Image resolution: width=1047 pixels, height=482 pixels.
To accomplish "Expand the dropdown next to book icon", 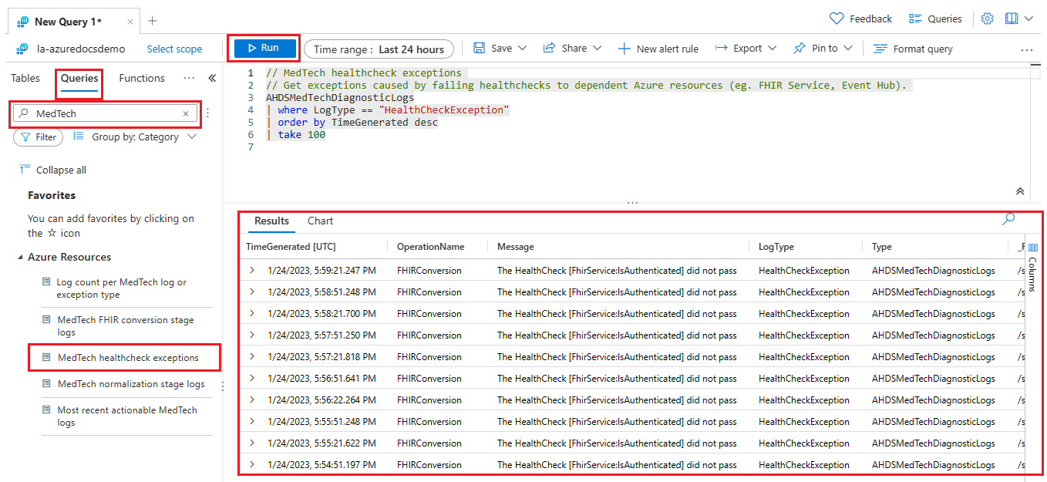I will pyautogui.click(x=1028, y=19).
